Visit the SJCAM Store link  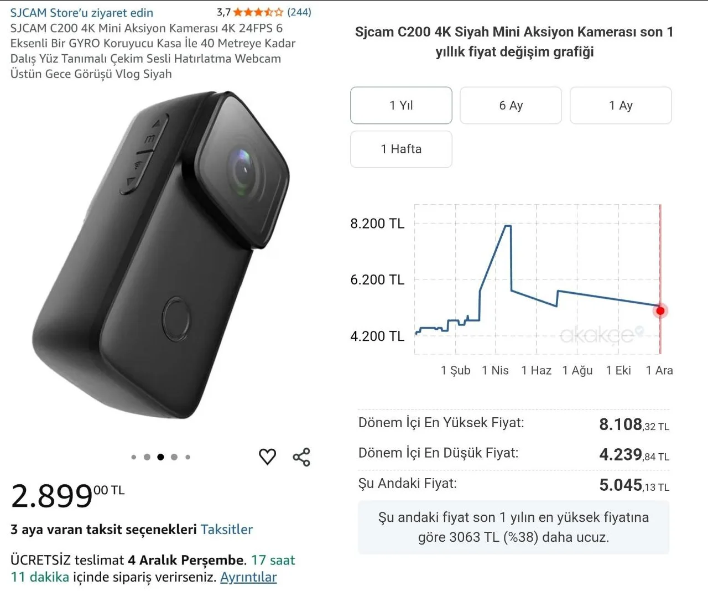pyautogui.click(x=82, y=13)
